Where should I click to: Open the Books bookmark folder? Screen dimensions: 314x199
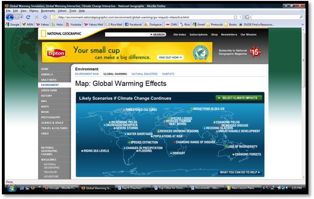(231, 24)
